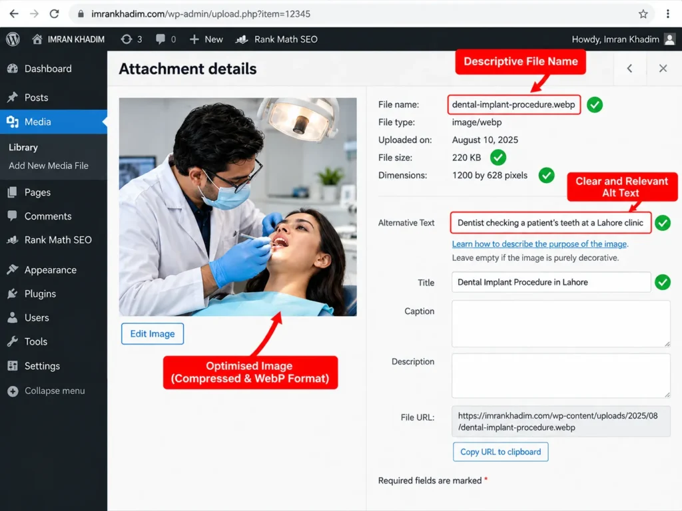Open 'Learn how to describe the purpose' link
Viewport: 682px width, 511px height.
[539, 244]
